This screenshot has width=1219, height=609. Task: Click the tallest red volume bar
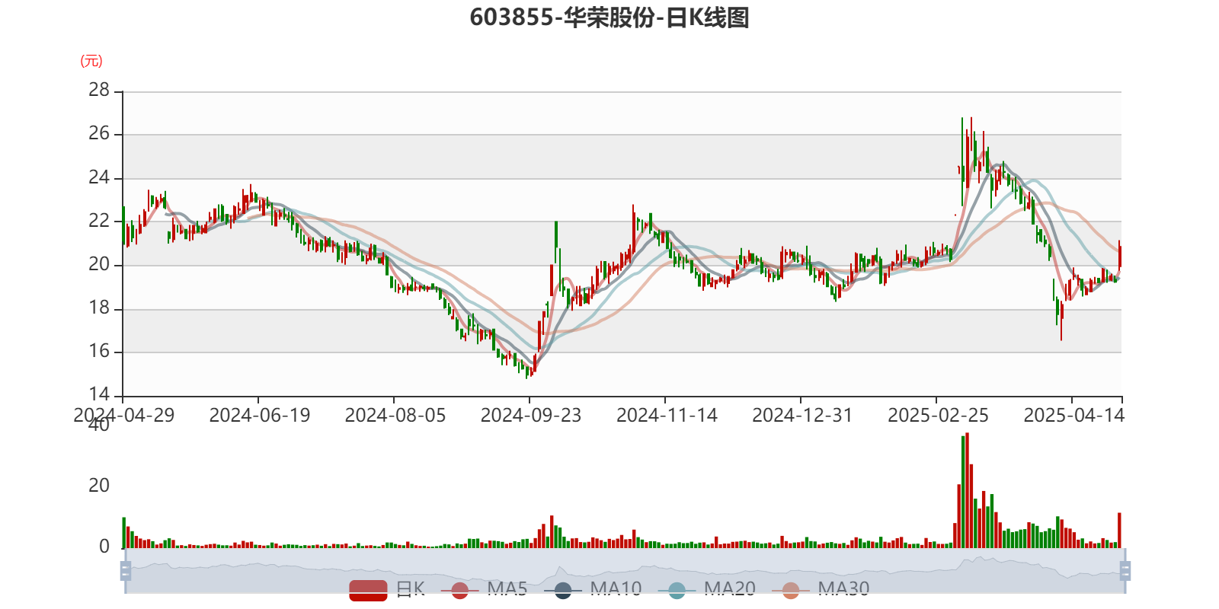tap(967, 490)
